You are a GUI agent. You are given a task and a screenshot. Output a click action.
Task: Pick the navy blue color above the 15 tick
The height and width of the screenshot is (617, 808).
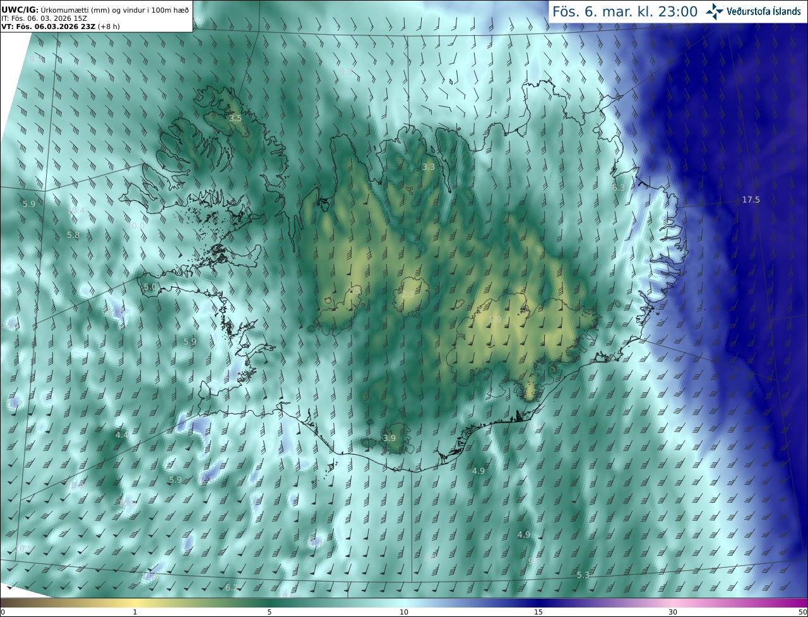tap(538, 602)
